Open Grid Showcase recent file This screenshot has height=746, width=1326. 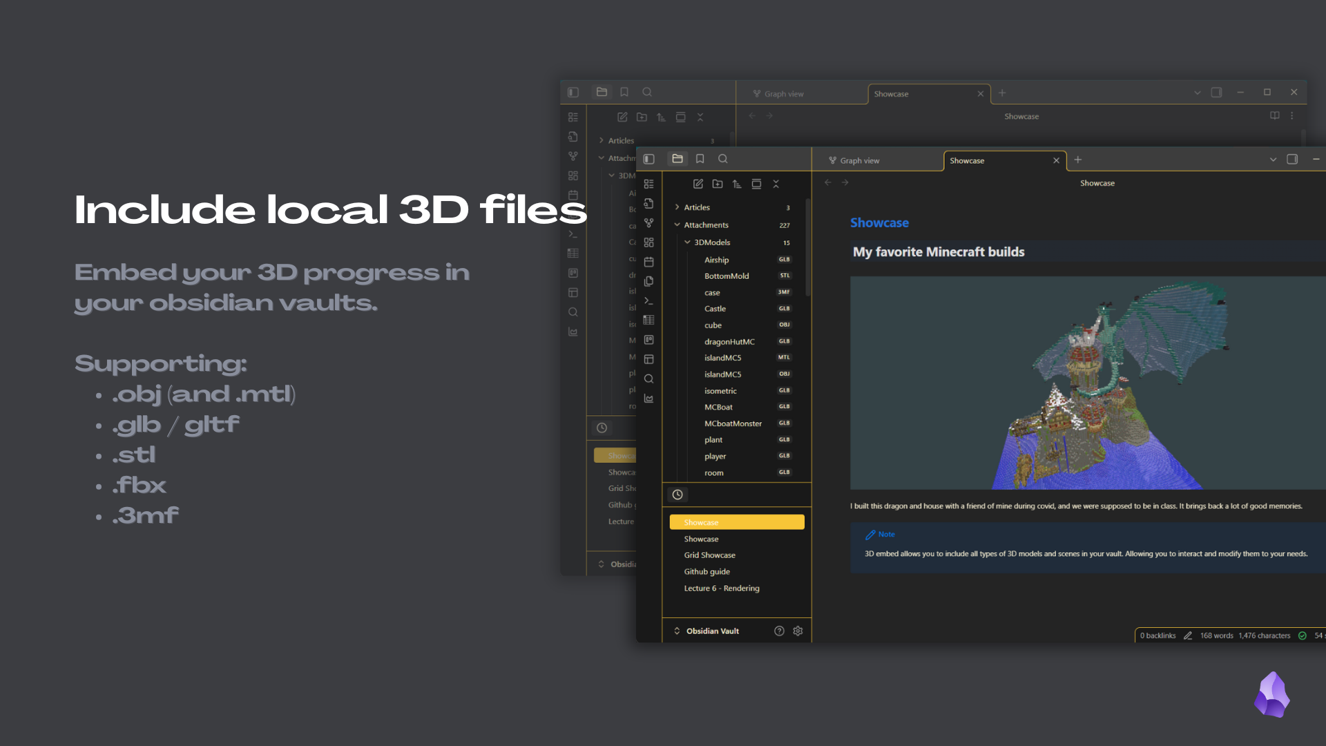tap(737, 555)
